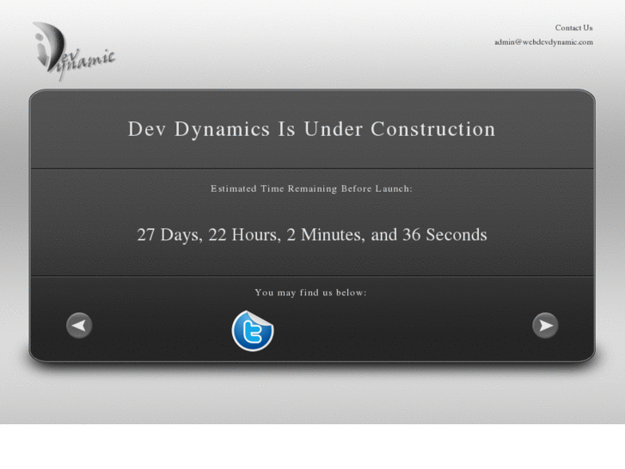The image size is (625, 469).
Task: Select the Dev Dynamics Is Under Construction heading
Action: click(x=312, y=129)
